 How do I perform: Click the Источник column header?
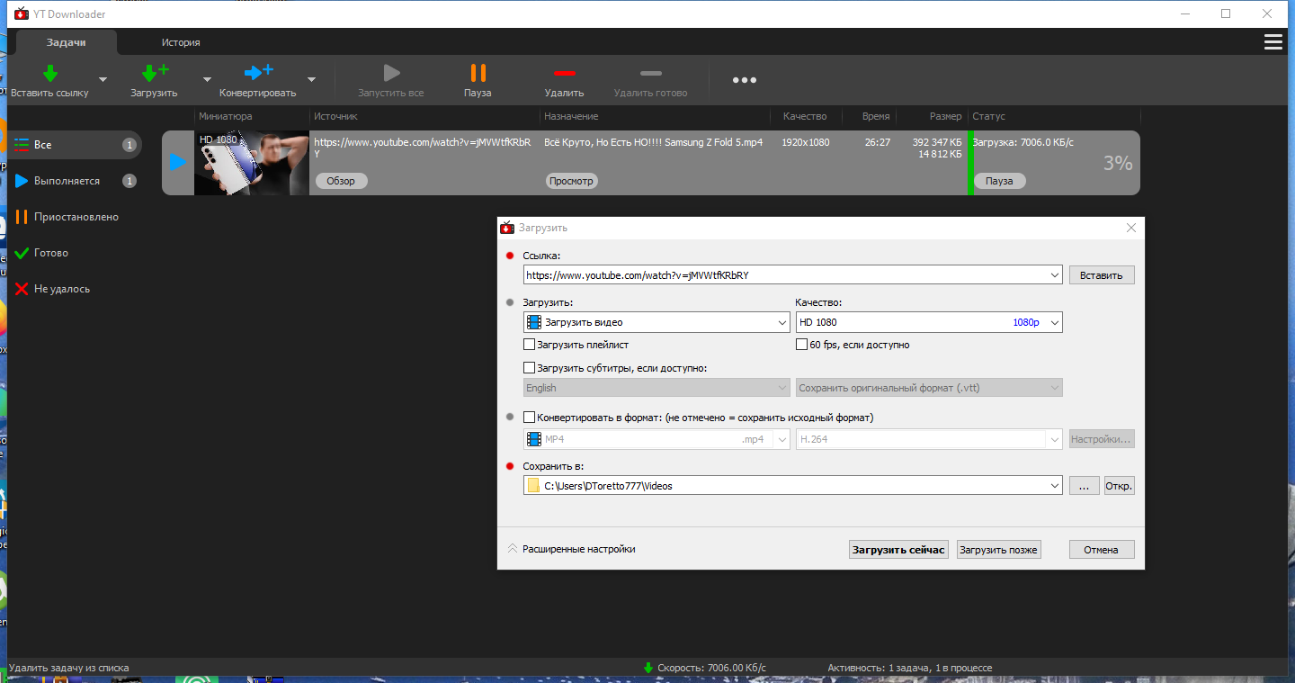tap(335, 116)
